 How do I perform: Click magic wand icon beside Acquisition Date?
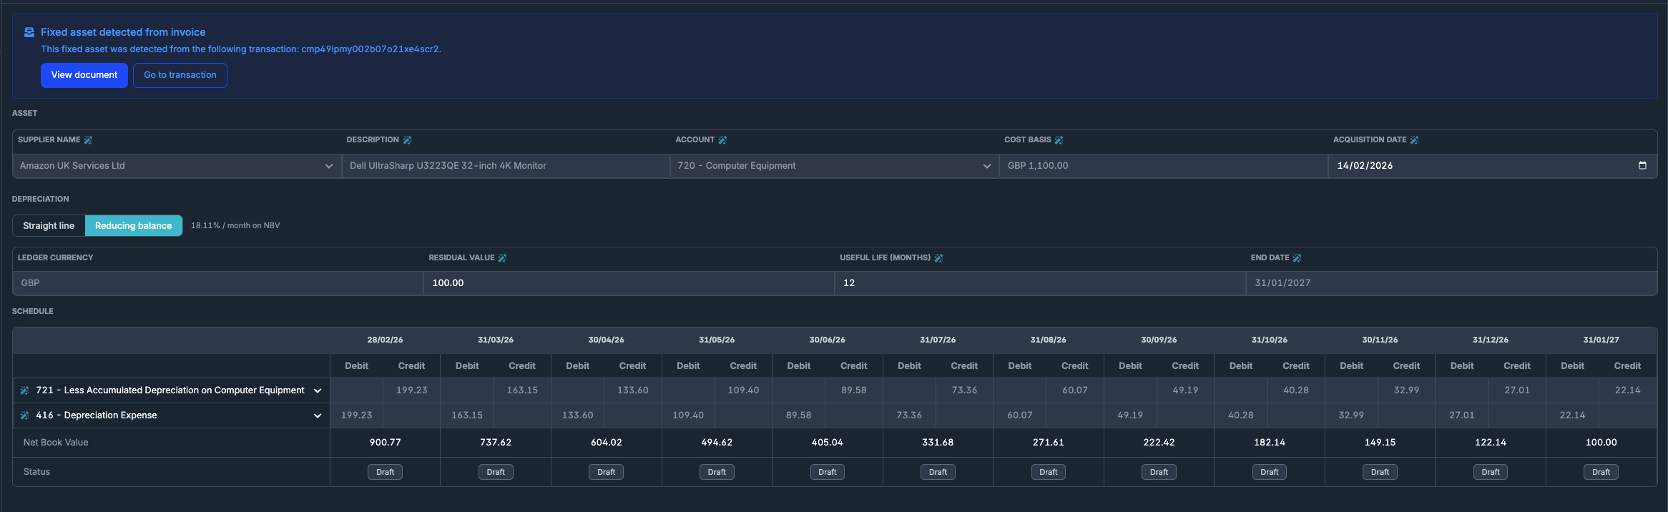click(x=1414, y=140)
